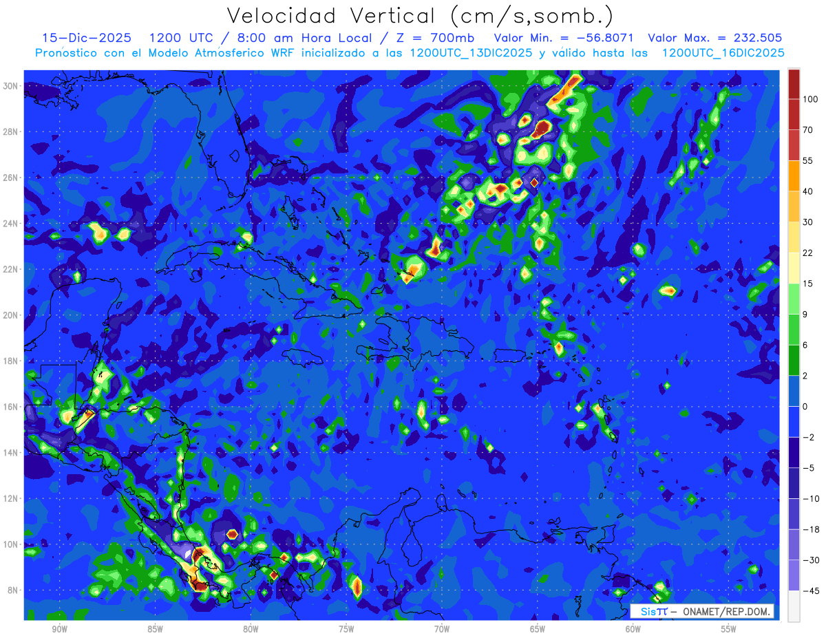Click the 85W longitude axis label
The height and width of the screenshot is (638, 826).
tap(155, 629)
